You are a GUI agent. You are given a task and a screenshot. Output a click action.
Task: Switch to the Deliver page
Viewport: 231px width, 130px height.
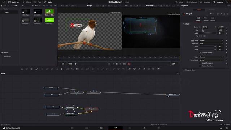(159, 128)
